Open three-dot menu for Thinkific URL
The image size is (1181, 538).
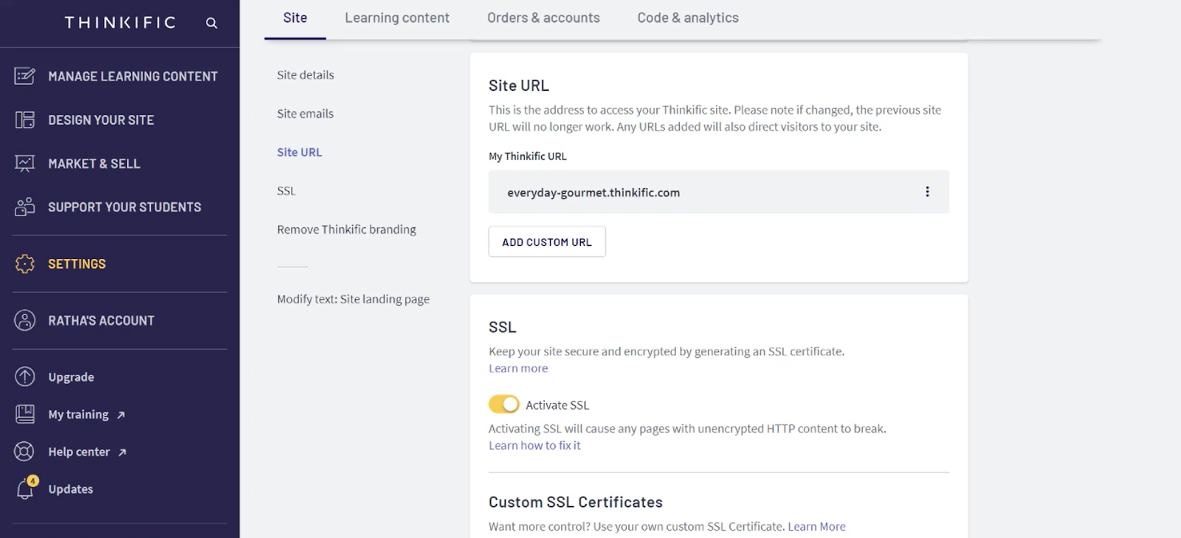(x=927, y=192)
